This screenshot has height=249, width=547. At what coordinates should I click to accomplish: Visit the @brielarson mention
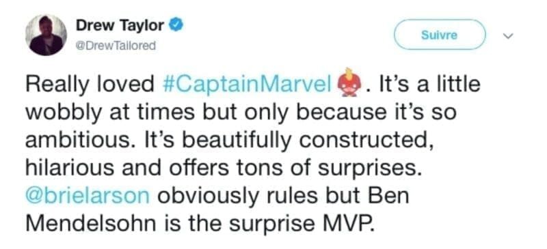tap(88, 196)
